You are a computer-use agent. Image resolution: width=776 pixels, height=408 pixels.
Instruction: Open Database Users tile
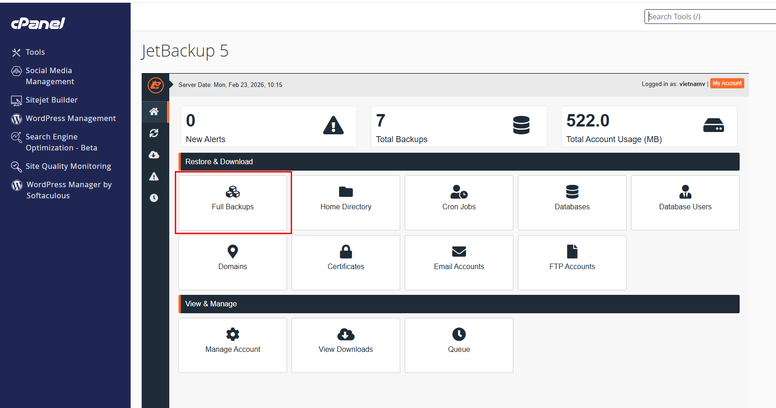(x=685, y=203)
